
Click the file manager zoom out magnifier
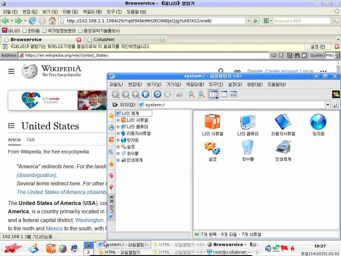tap(201, 94)
